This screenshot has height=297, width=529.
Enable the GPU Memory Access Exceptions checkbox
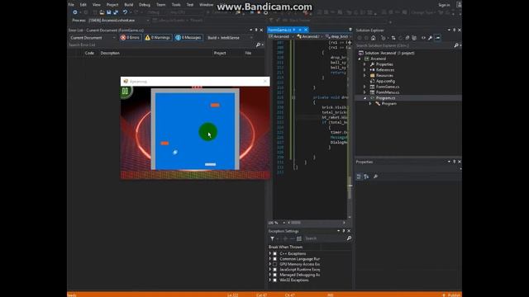(275, 264)
